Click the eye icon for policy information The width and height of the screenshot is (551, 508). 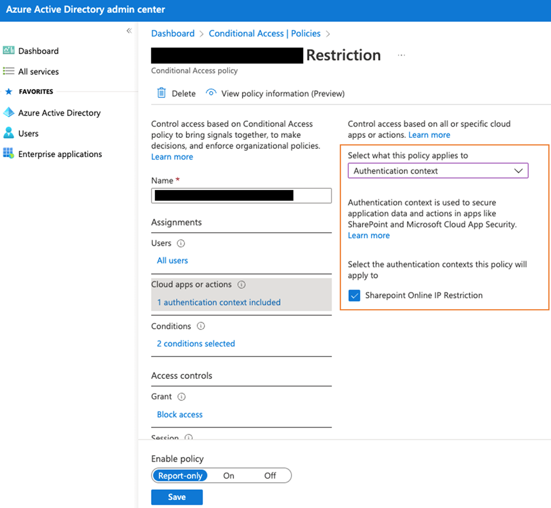pyautogui.click(x=211, y=93)
